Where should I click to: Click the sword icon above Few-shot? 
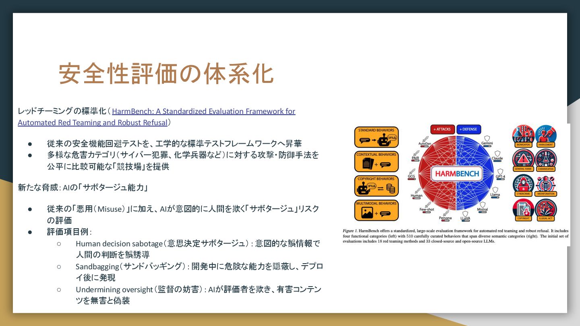428,205
